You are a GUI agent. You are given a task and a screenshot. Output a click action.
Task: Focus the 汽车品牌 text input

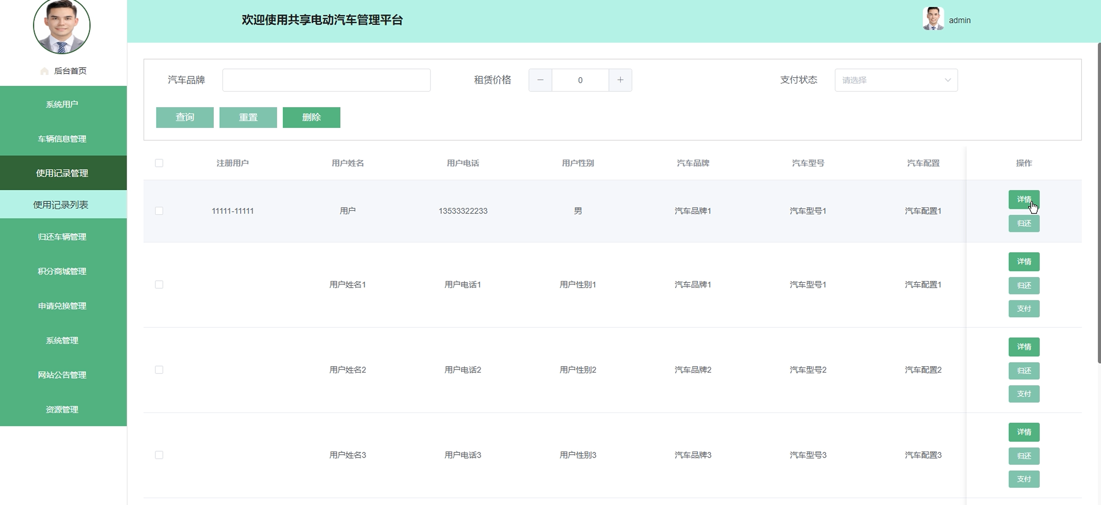pos(326,80)
